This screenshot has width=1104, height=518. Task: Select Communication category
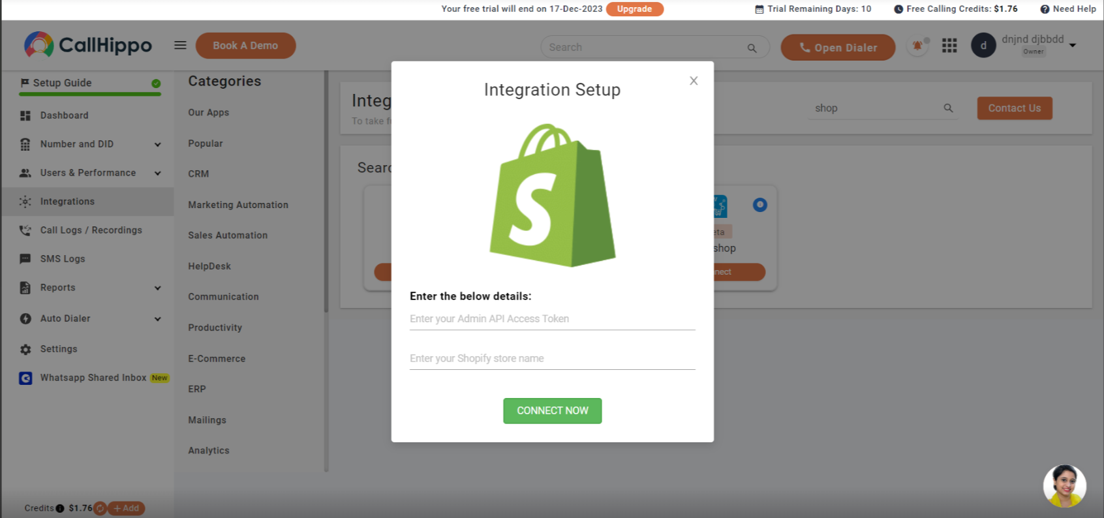click(223, 297)
